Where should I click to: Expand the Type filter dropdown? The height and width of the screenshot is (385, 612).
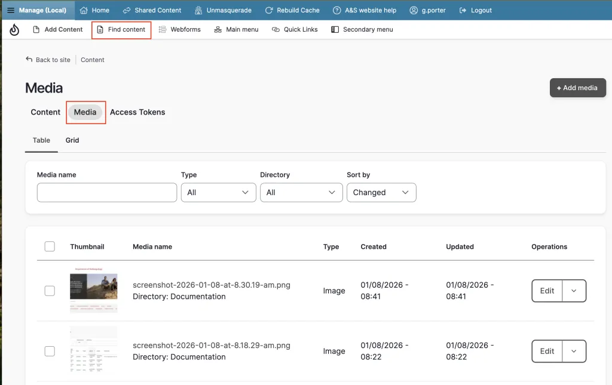coord(218,192)
